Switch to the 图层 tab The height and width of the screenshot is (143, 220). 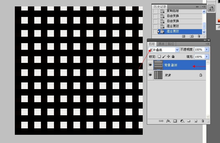[152, 44]
